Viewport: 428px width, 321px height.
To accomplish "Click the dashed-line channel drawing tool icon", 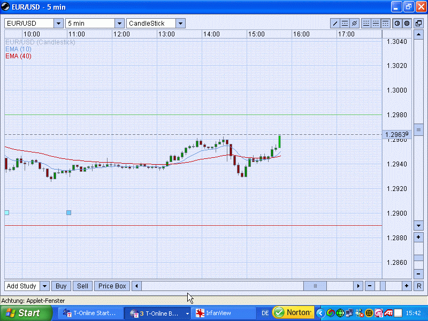I will pyautogui.click(x=345, y=24).
